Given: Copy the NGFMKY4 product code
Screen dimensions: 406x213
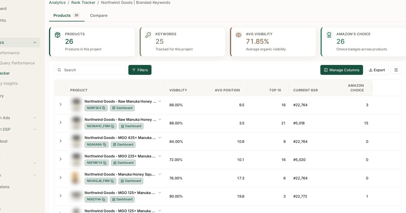Looking at the screenshot, I should (x=105, y=163).
